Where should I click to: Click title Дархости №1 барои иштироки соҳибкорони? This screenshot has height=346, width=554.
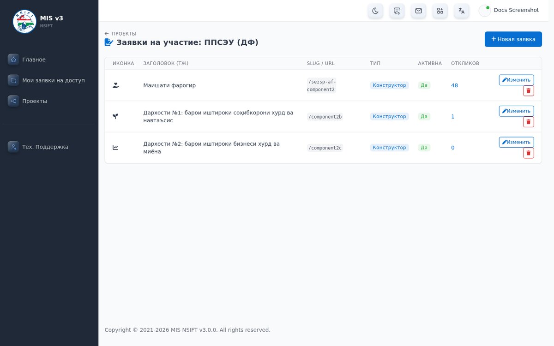coord(218,116)
